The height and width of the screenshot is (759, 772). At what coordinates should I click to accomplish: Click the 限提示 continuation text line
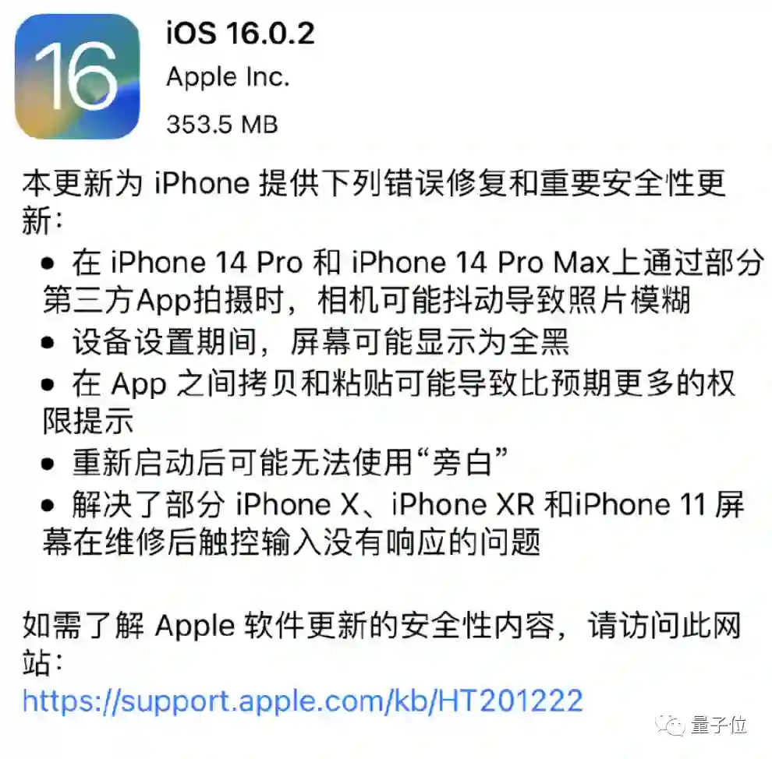coord(88,421)
